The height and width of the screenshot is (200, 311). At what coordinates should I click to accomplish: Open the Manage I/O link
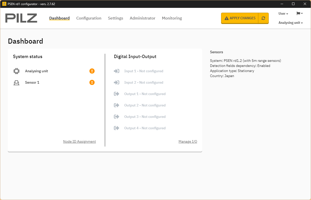tap(188, 142)
